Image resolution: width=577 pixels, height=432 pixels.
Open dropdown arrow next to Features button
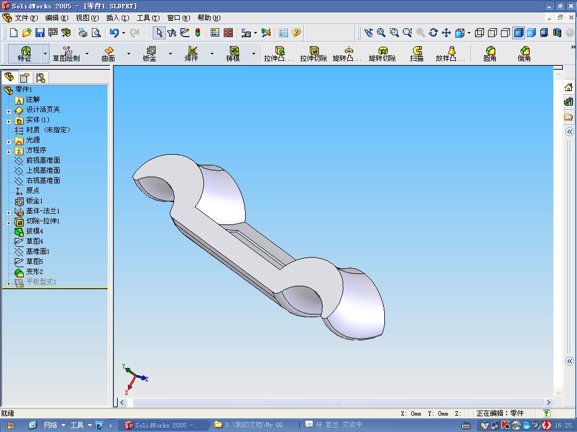coord(45,53)
